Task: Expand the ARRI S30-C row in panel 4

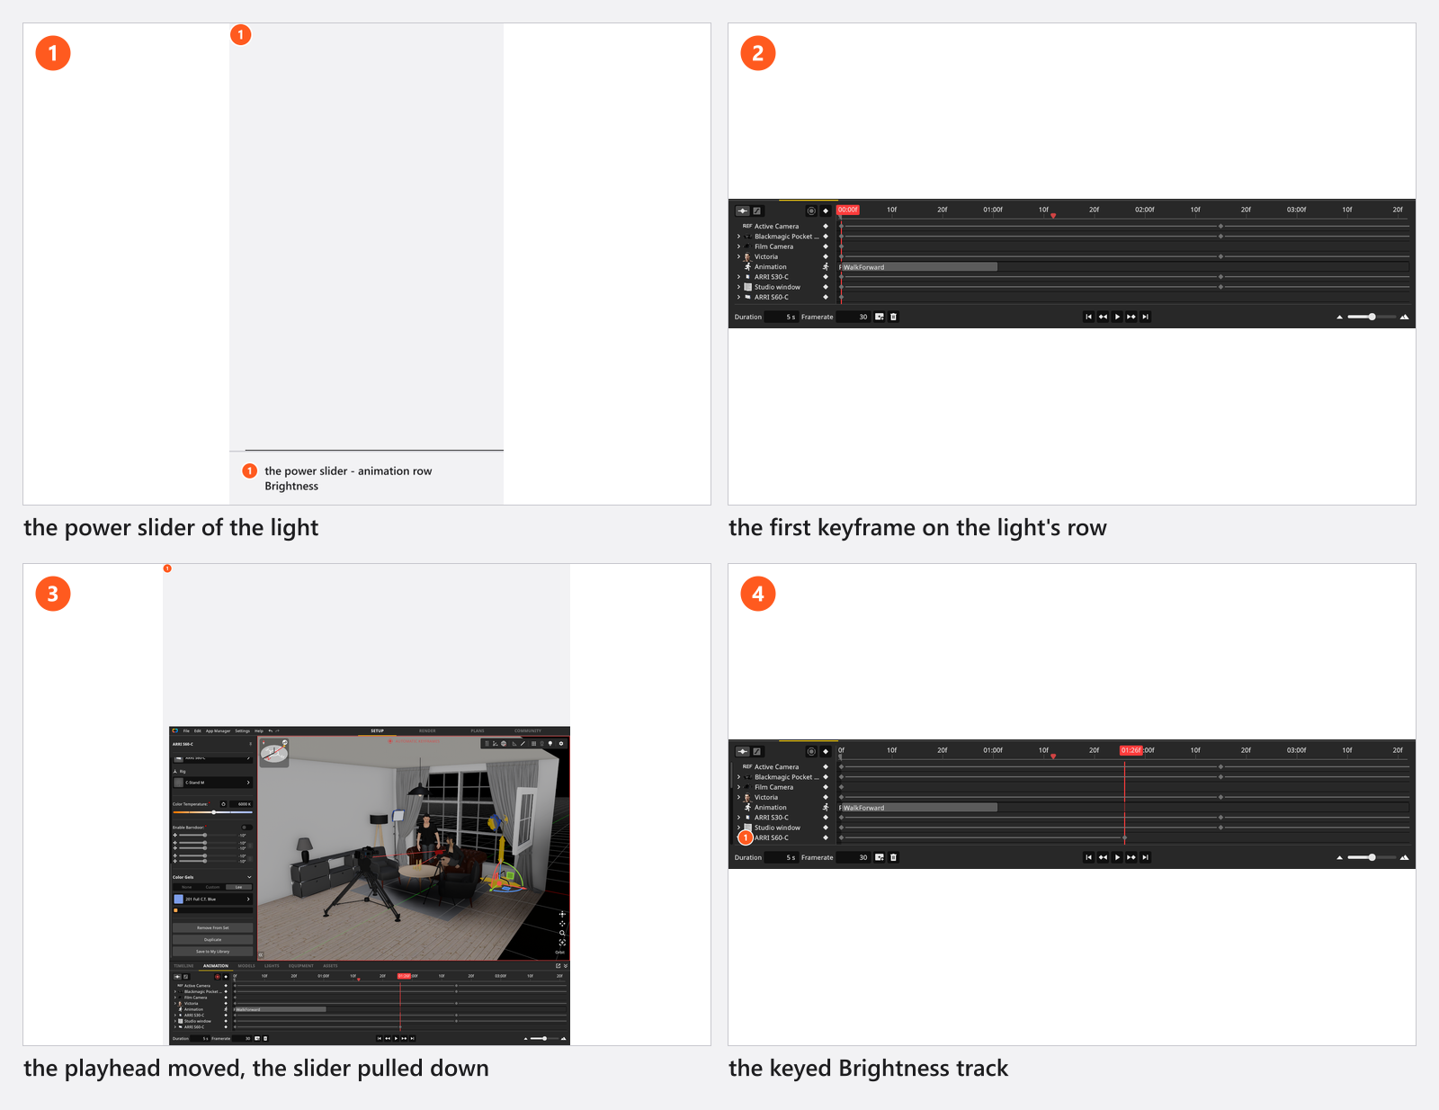Action: [x=738, y=818]
